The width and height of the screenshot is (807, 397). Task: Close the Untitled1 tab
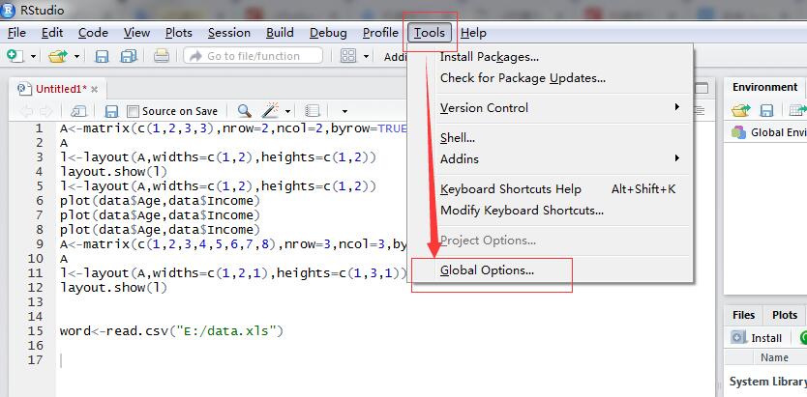coord(94,90)
